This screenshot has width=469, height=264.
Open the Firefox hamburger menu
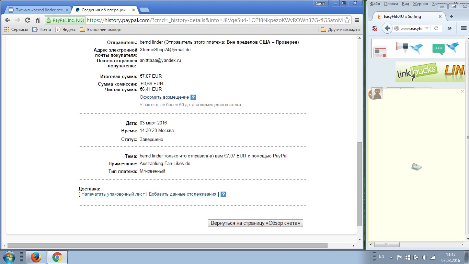pos(464,28)
